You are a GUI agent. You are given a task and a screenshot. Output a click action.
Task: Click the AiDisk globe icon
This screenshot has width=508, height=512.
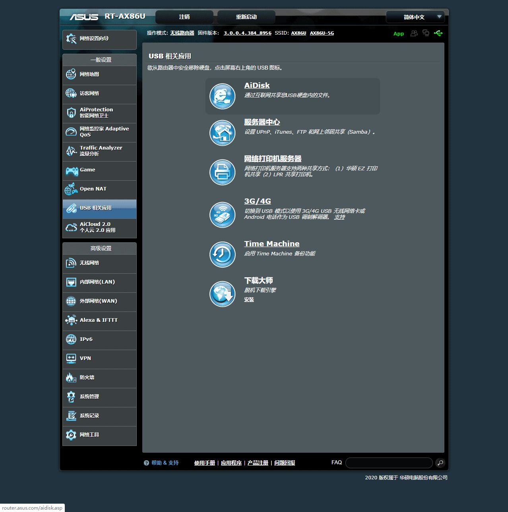tap(222, 96)
